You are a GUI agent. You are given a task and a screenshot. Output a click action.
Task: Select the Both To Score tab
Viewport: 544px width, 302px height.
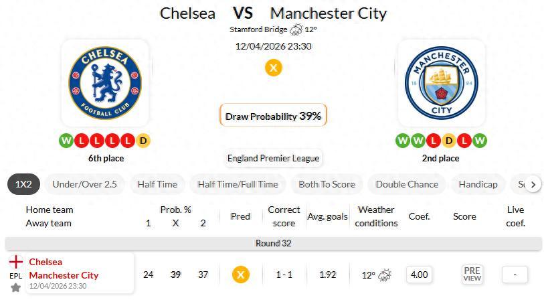327,184
